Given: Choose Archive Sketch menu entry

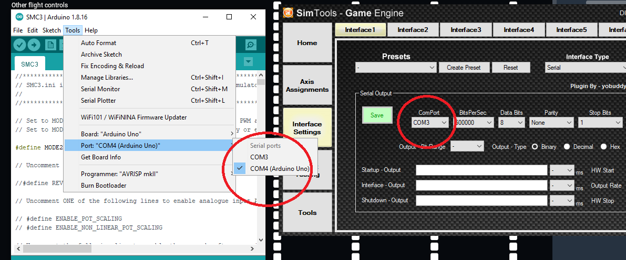Looking at the screenshot, I should (x=150, y=54).
